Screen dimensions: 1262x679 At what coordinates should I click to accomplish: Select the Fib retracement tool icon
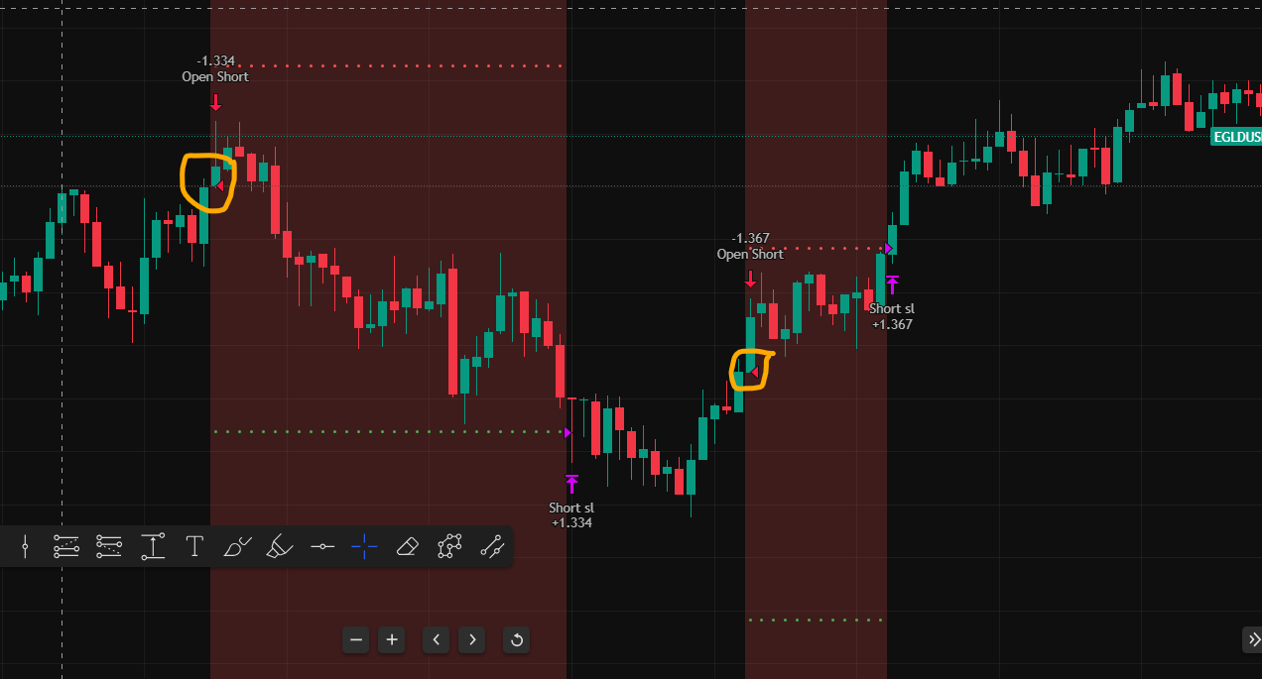click(66, 545)
